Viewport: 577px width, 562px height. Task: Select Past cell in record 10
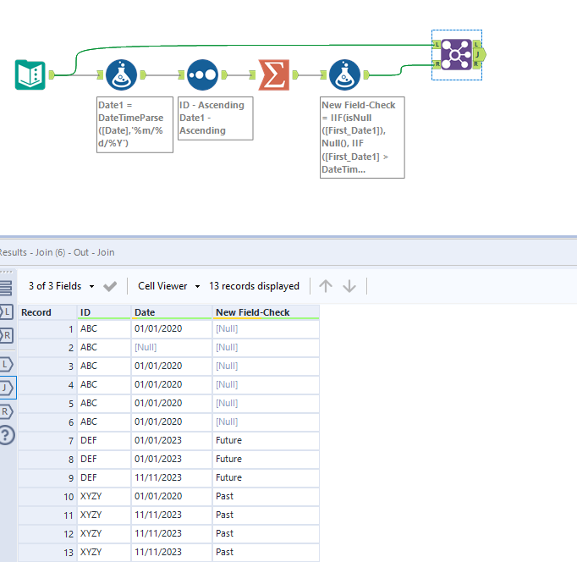tap(266, 497)
